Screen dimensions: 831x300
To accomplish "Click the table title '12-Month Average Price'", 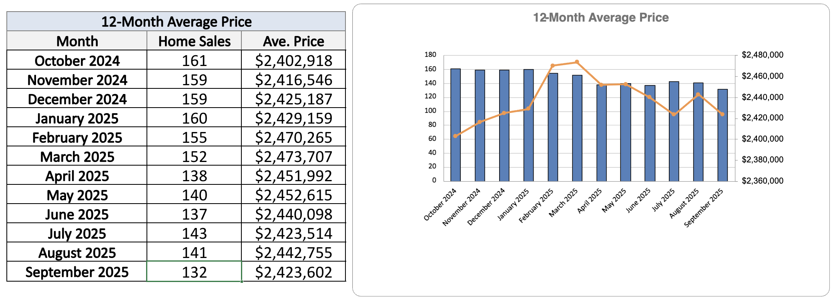I will point(176,22).
